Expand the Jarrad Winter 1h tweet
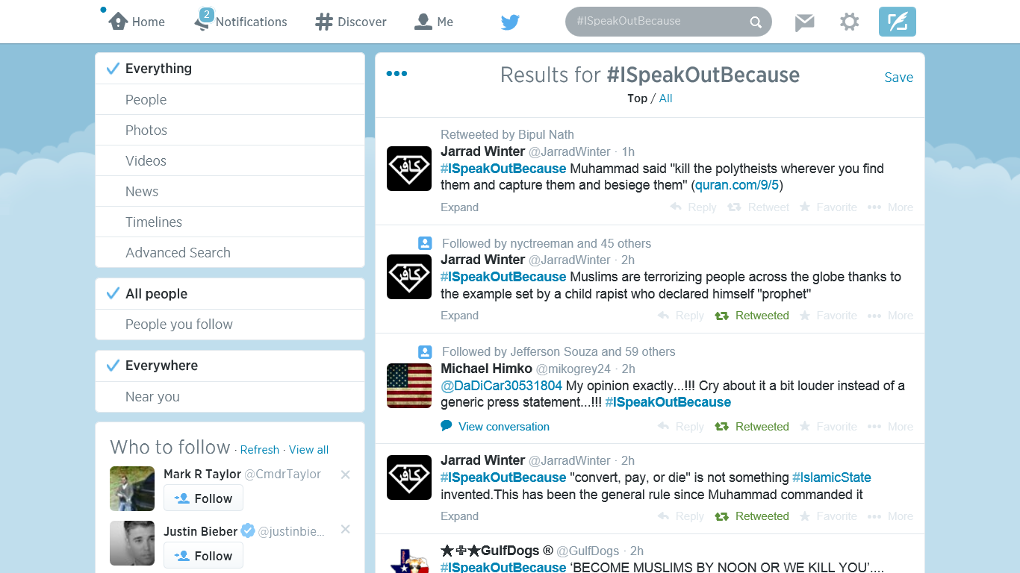The image size is (1020, 573). pyautogui.click(x=459, y=207)
